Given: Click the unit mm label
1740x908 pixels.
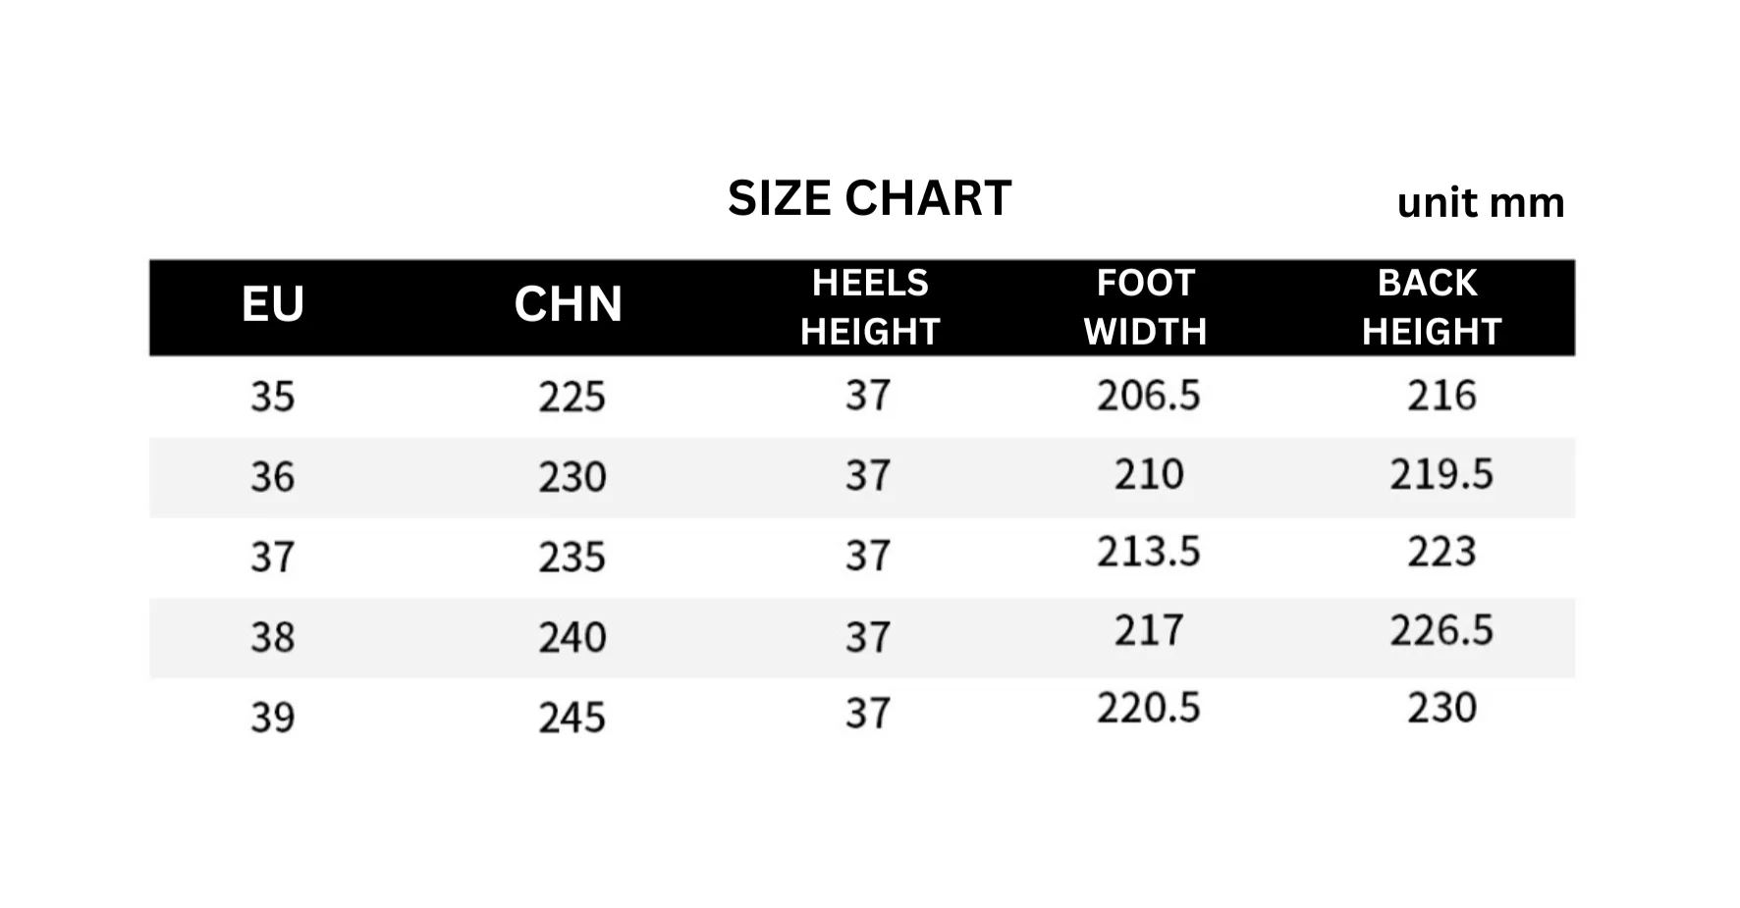Looking at the screenshot, I should [x=1481, y=202].
